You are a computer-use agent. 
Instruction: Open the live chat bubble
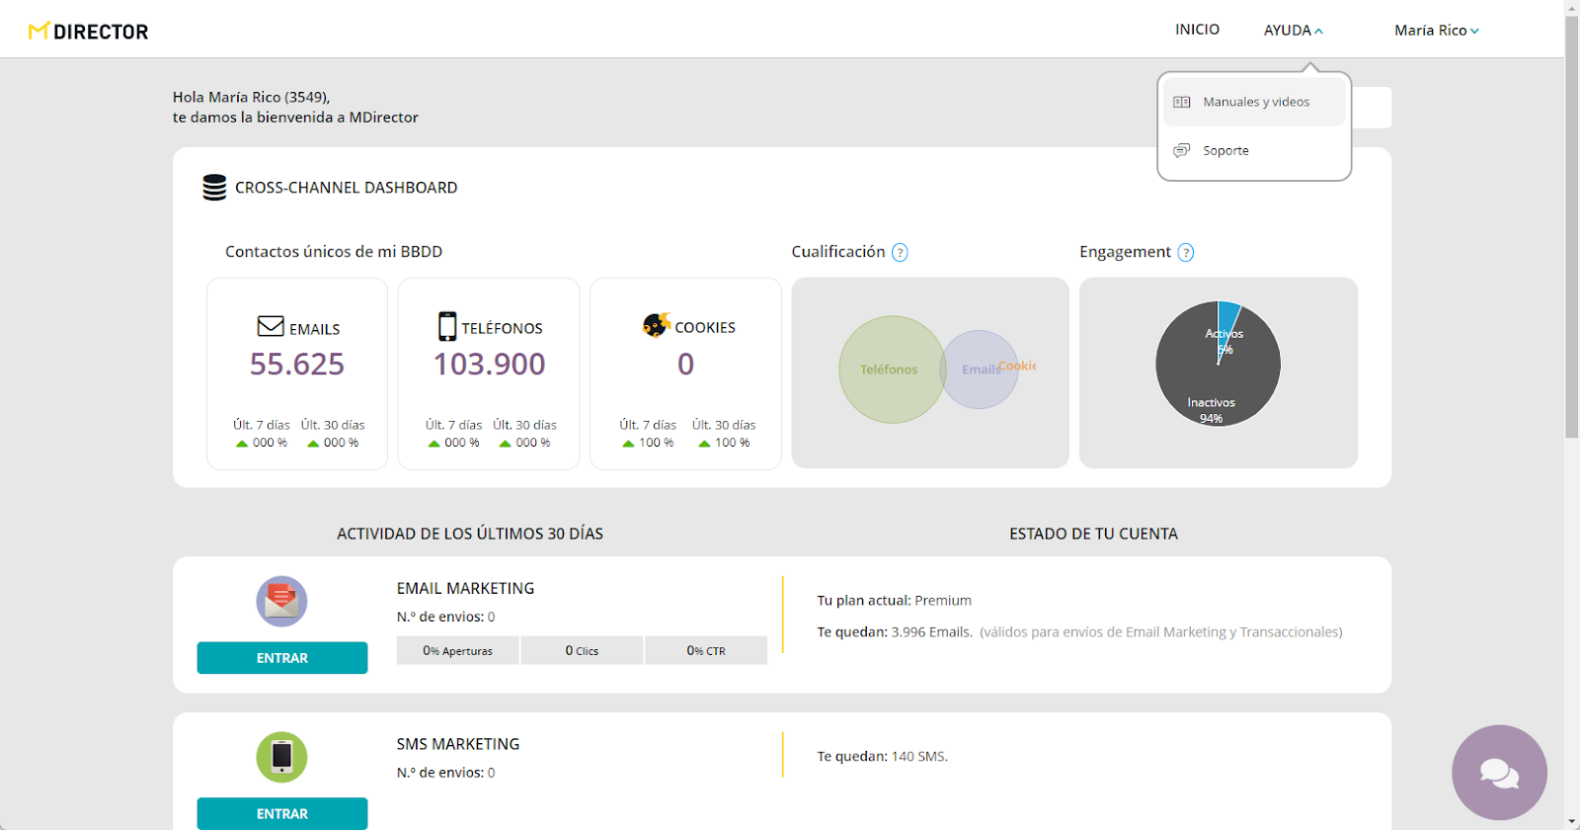tap(1499, 773)
